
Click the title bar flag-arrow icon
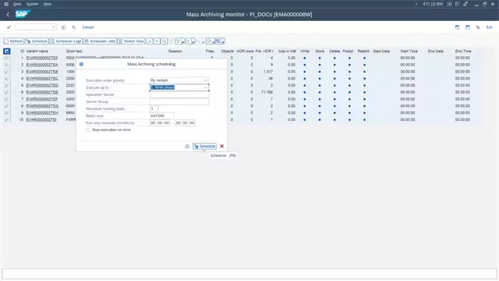point(458,4)
